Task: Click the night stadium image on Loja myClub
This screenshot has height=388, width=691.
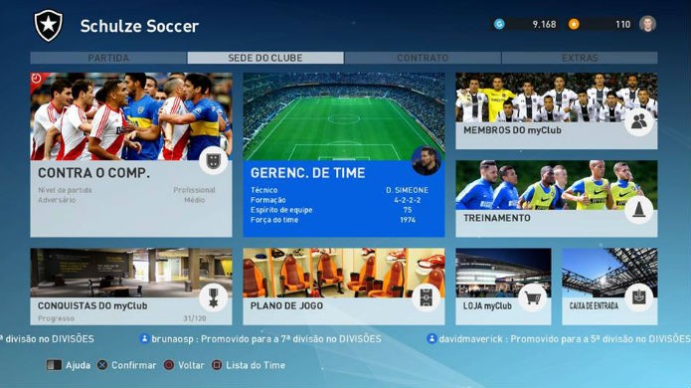Action: pyautogui.click(x=503, y=273)
